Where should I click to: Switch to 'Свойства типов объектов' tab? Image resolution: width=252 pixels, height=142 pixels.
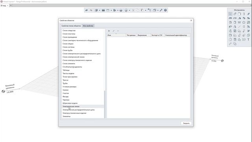[x=71, y=26]
